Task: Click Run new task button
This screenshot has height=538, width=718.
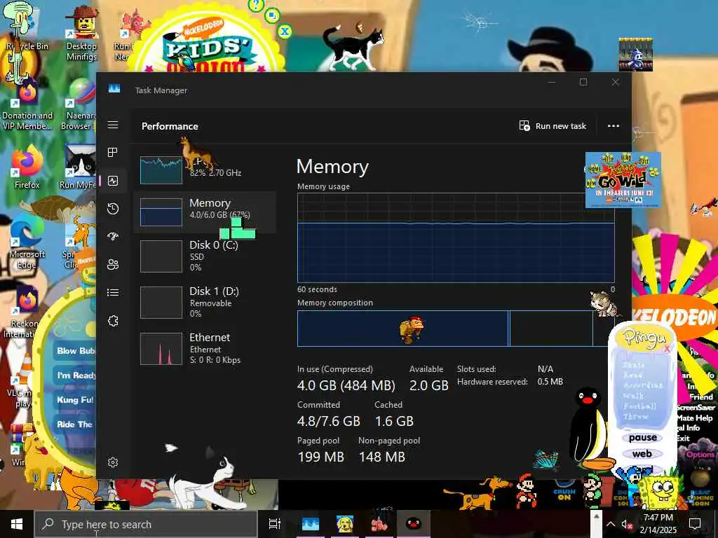Action: tap(553, 126)
